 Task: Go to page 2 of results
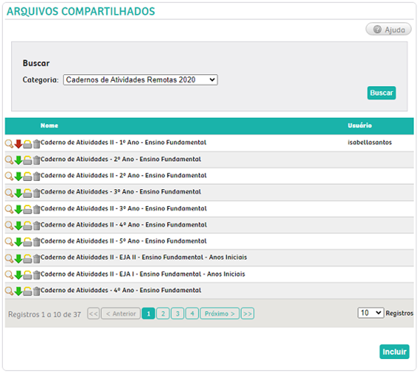click(x=163, y=314)
